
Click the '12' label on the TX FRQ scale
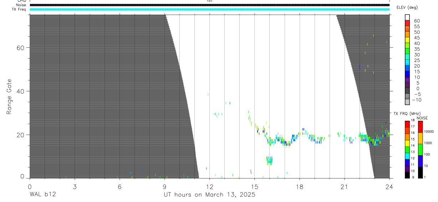point(413,158)
